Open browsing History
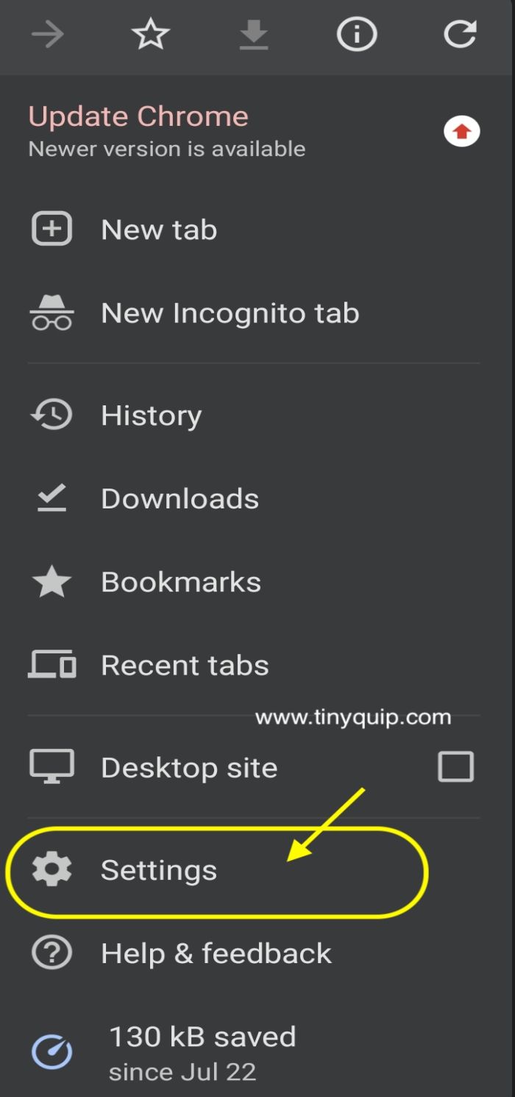The height and width of the screenshot is (1097, 515). click(151, 416)
